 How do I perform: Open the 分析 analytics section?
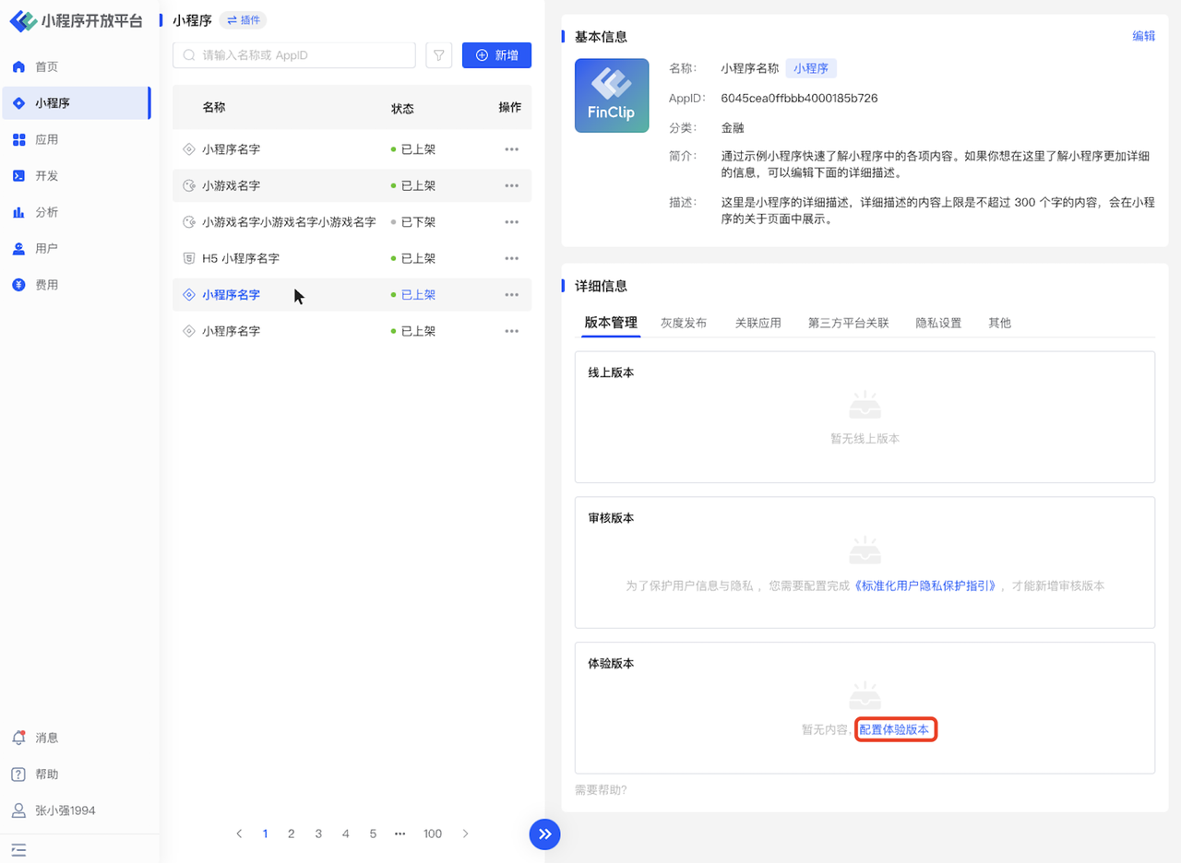click(x=46, y=212)
